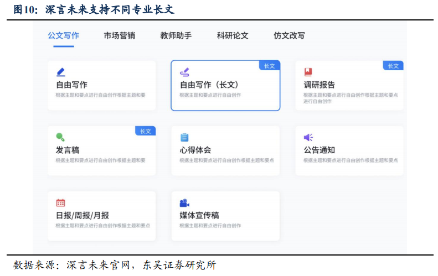Click the purple megaphone icon for 公告通知
Viewport: 438px width, 276px height.
(x=308, y=137)
